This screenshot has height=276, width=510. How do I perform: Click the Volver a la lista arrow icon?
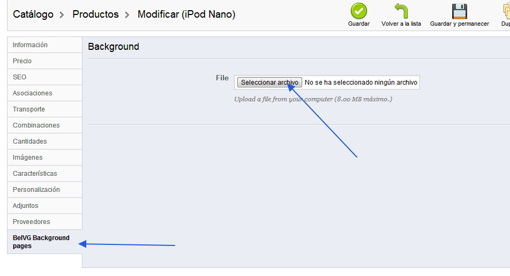[401, 11]
